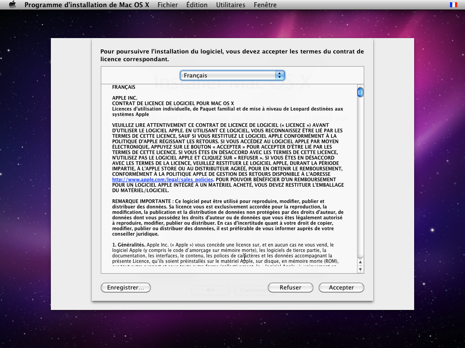Click the conseiller juridique text line
The height and width of the screenshot is (348, 465).
click(x=135, y=234)
